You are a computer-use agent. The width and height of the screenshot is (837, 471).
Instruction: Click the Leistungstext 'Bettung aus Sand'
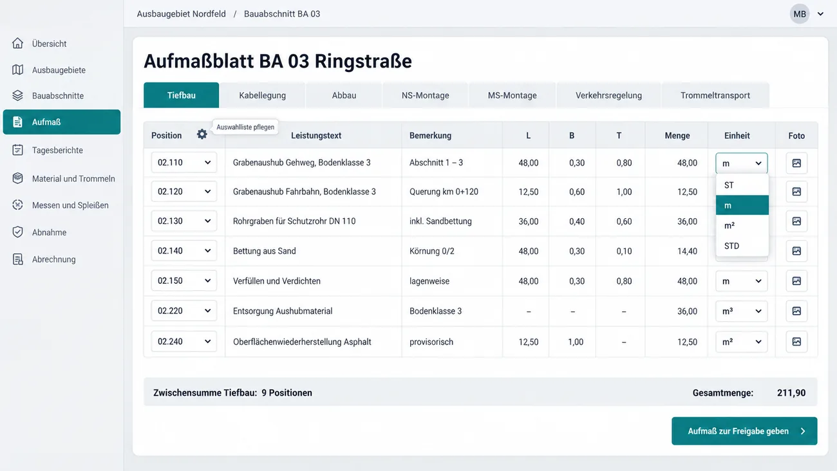click(x=265, y=251)
